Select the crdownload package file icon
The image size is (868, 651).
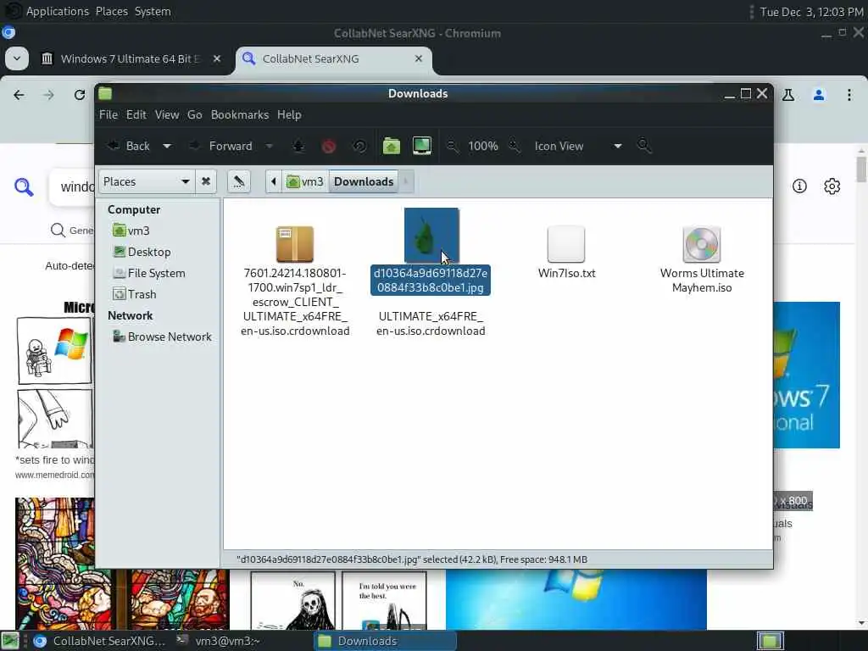pos(294,244)
